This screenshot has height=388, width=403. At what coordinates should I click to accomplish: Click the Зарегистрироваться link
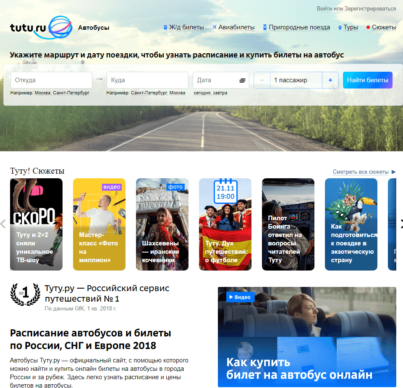pyautogui.click(x=370, y=8)
